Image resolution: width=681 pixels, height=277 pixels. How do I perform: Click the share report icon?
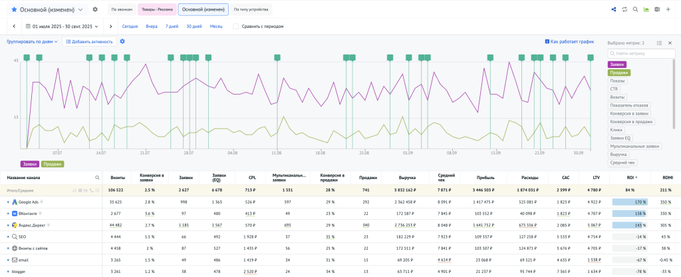point(613,9)
